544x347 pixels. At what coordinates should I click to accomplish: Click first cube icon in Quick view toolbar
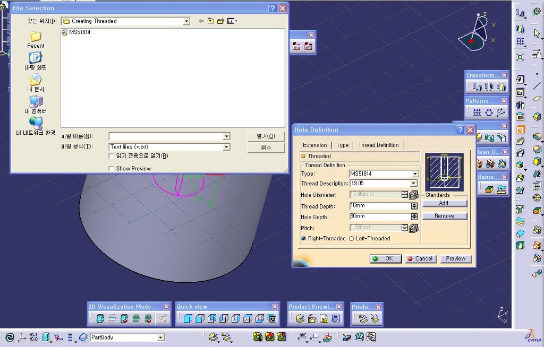coord(188,319)
